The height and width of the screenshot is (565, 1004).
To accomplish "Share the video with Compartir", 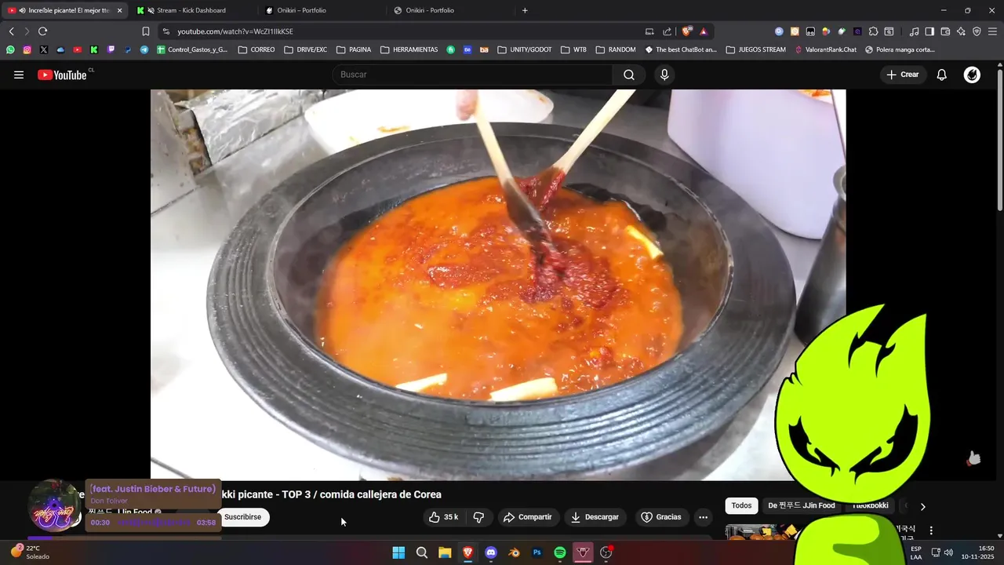I will (x=528, y=517).
